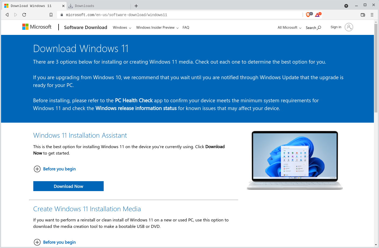The image size is (379, 248).
Task: Click the browser back navigation arrow
Action: point(7,15)
